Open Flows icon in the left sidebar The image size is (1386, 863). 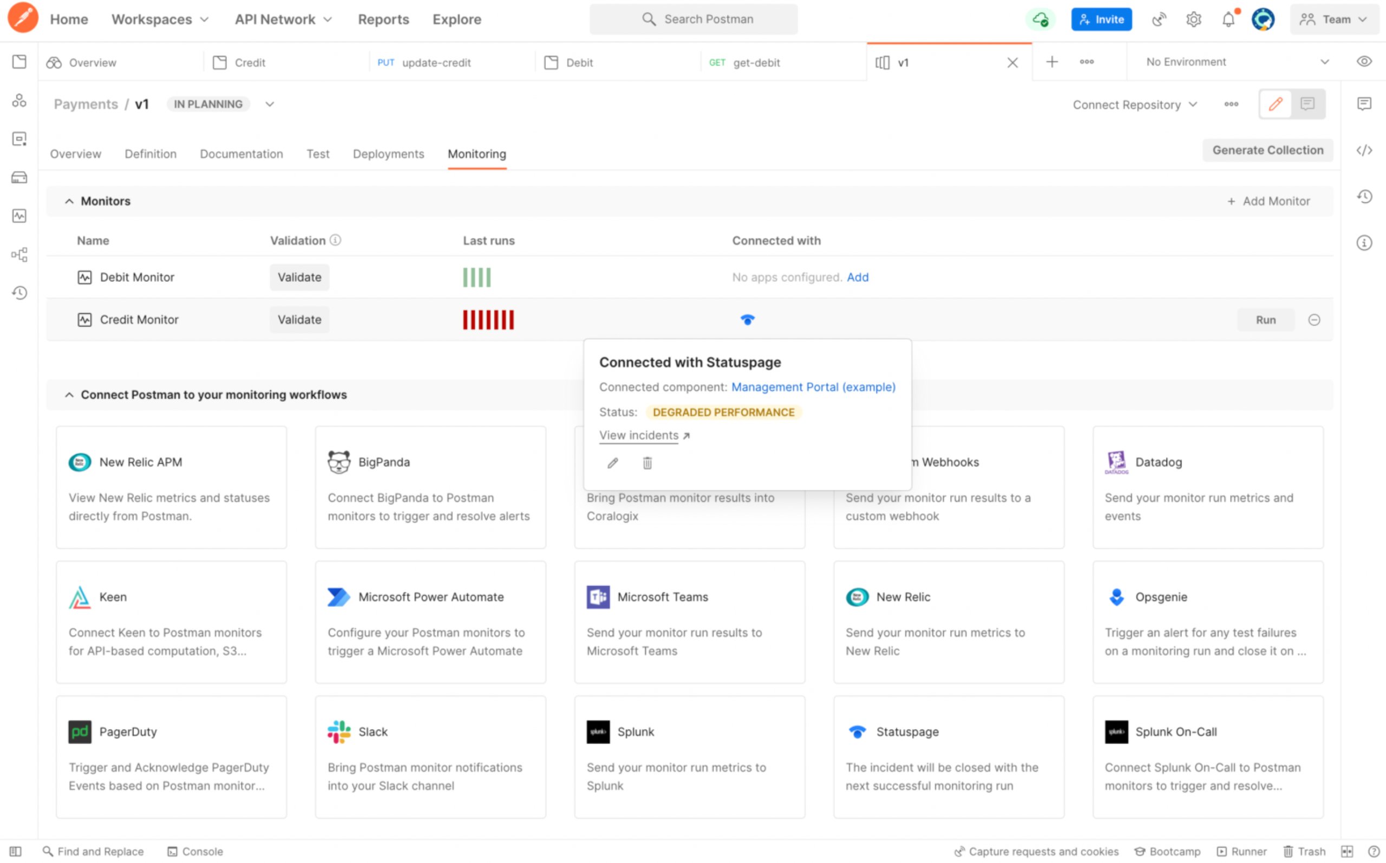click(19, 254)
